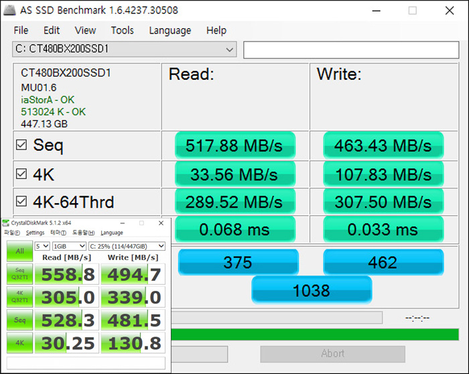Click CrystalDiskMark 4K Q32T1 read value 305.0
The image size is (469, 374).
point(67,297)
